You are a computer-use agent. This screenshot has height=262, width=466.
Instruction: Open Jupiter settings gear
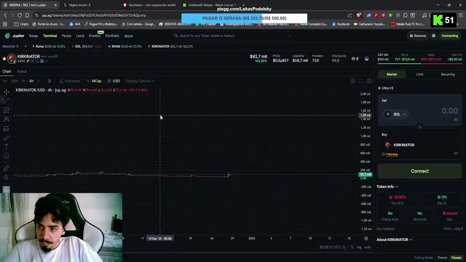point(434,36)
